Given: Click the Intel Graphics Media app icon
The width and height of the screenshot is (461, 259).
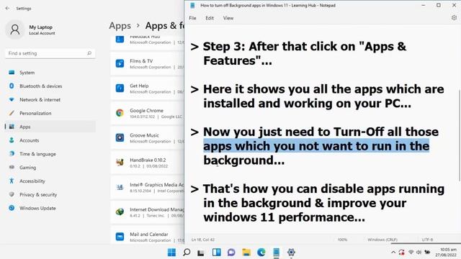Looking at the screenshot, I should 120,187.
